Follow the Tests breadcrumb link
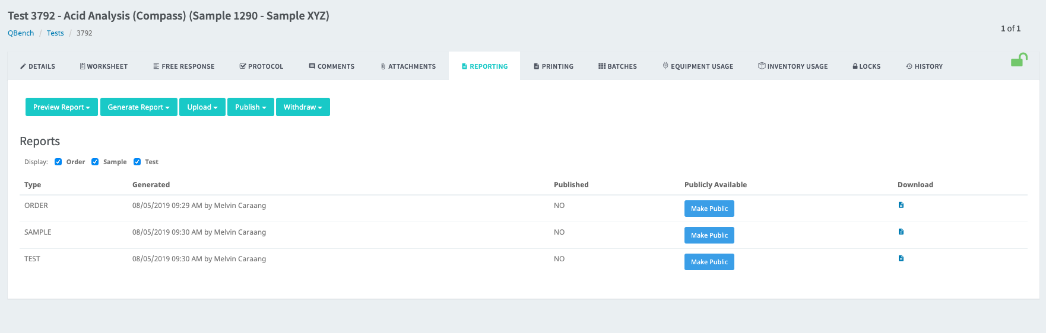Viewport: 1046px width, 333px height. tap(55, 33)
